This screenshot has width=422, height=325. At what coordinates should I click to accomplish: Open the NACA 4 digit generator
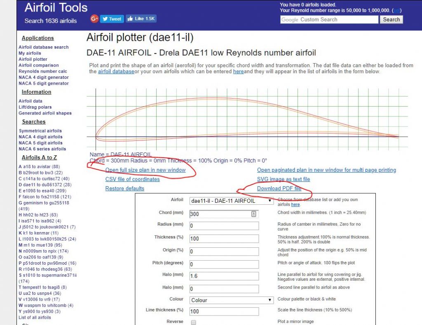[43, 77]
